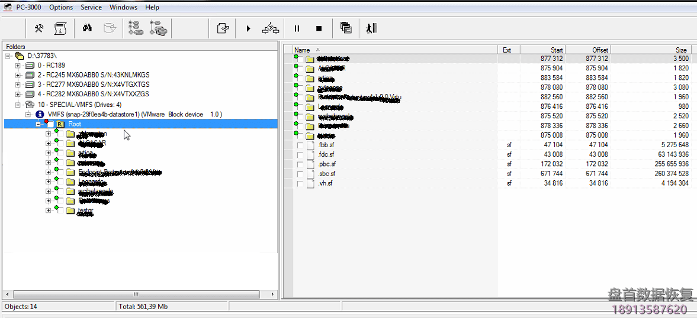Click the exit walking-man icon

[x=372, y=28]
